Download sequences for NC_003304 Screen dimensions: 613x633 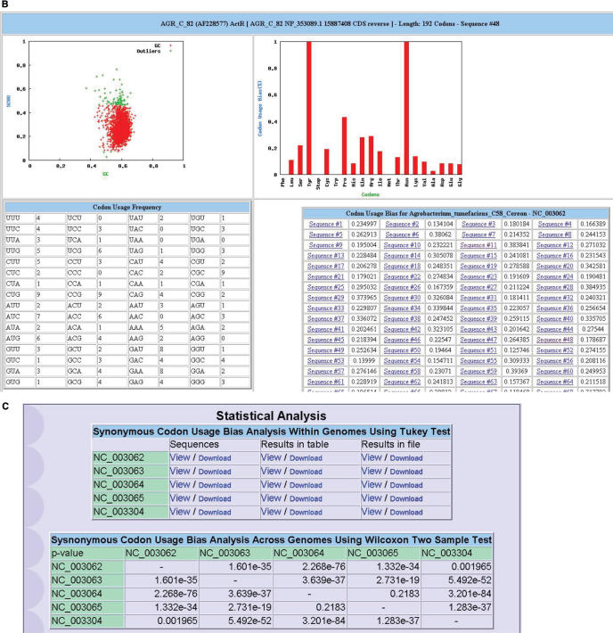(215, 512)
